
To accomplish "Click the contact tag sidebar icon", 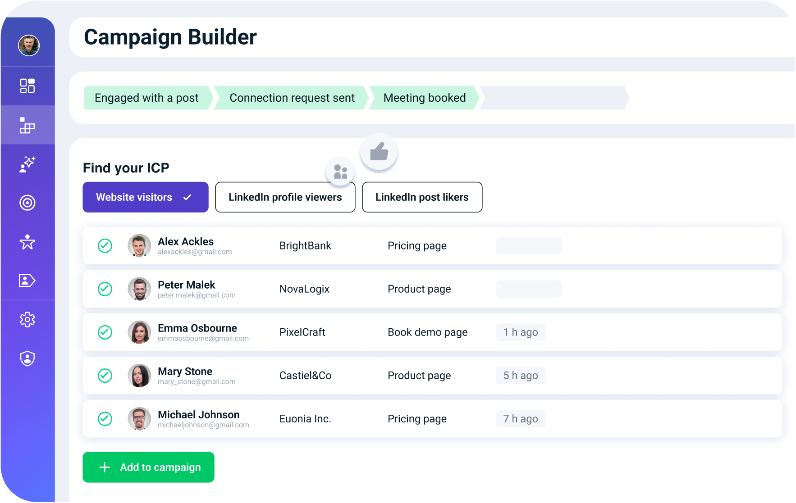I will point(27,281).
